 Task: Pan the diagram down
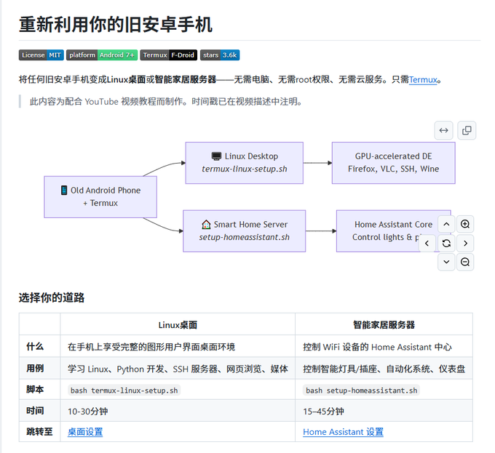click(x=446, y=262)
